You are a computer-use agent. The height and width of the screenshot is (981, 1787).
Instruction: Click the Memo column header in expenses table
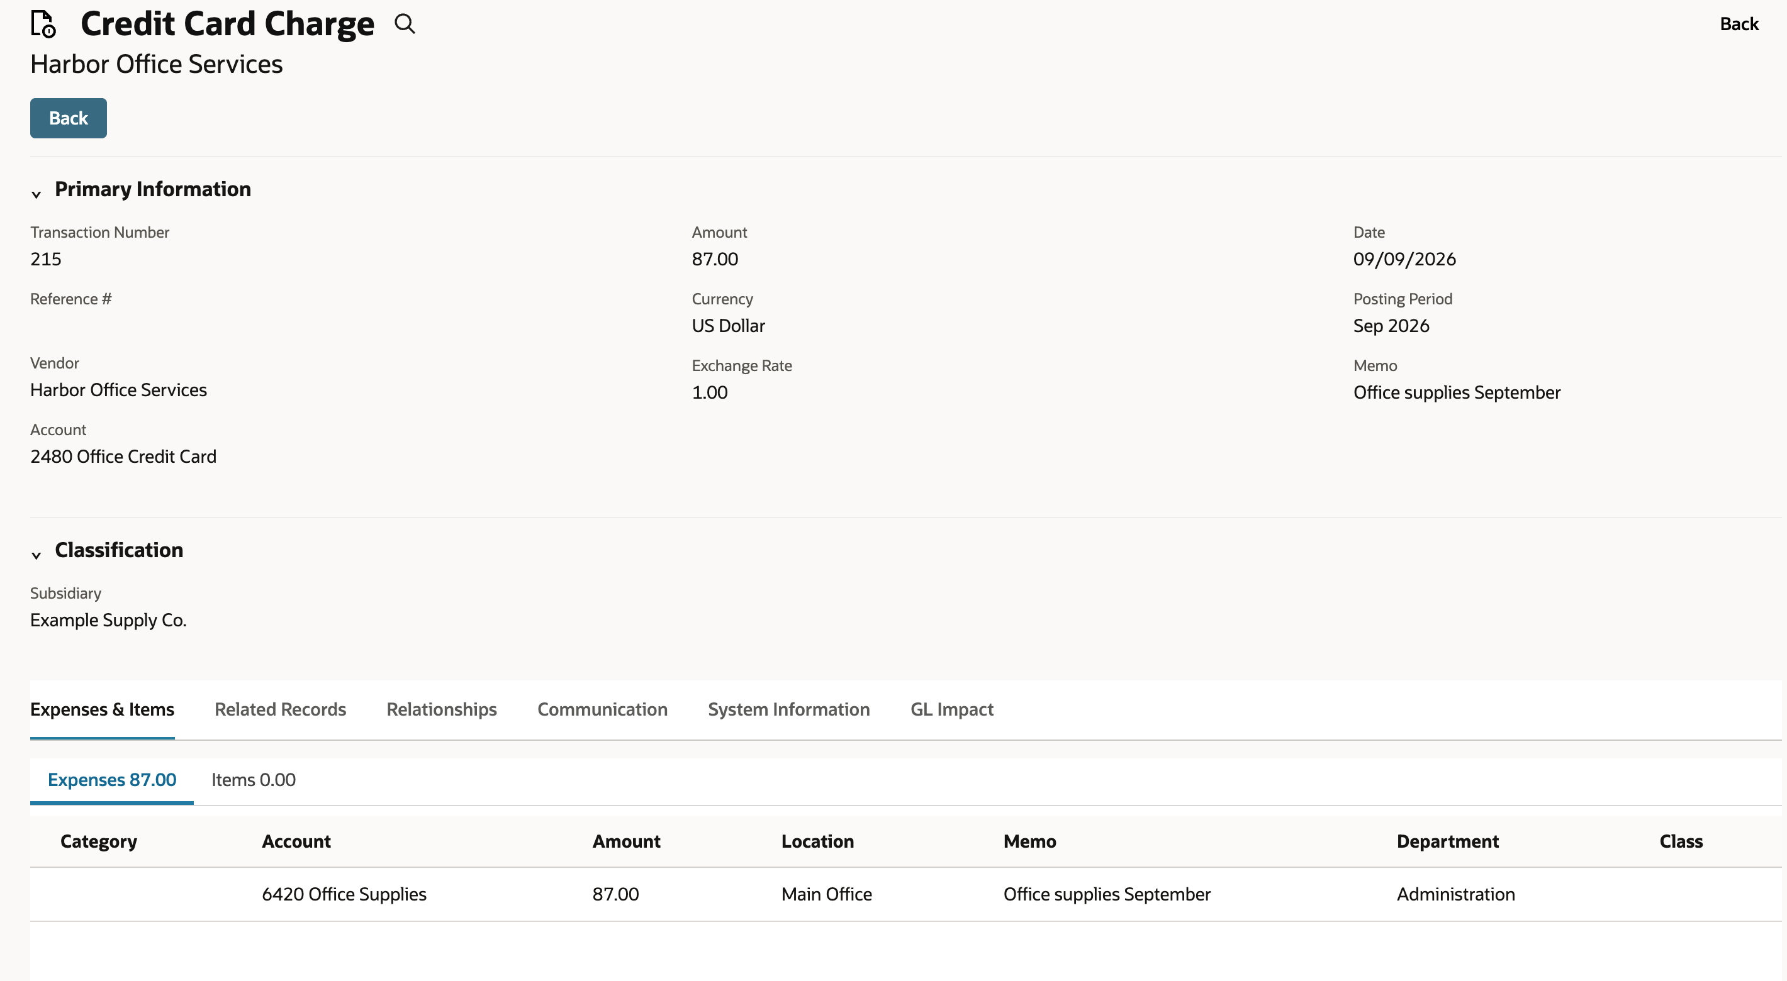[1029, 841]
